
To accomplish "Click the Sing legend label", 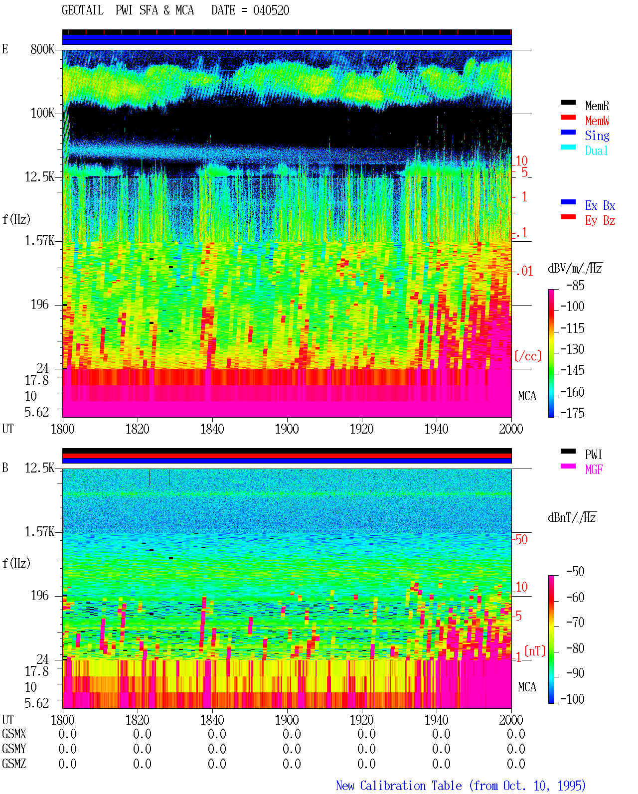I will [597, 136].
